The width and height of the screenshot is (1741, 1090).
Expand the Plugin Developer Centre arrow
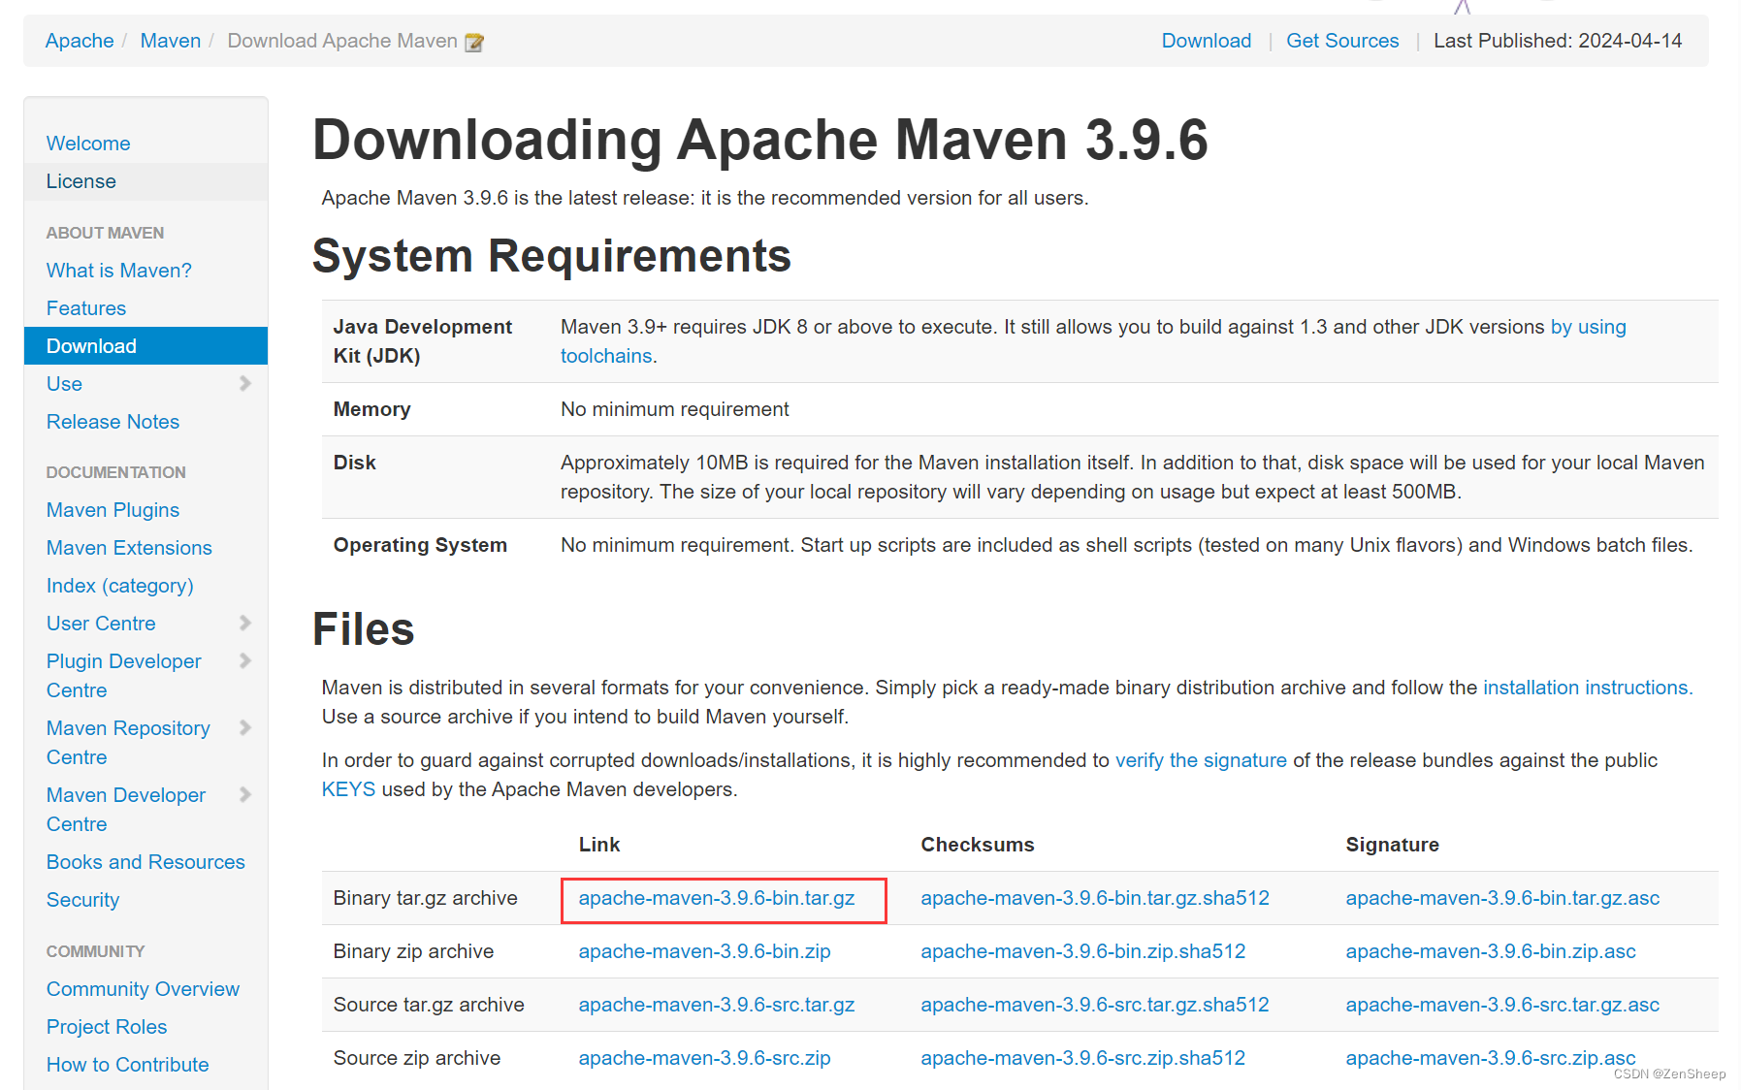click(245, 661)
